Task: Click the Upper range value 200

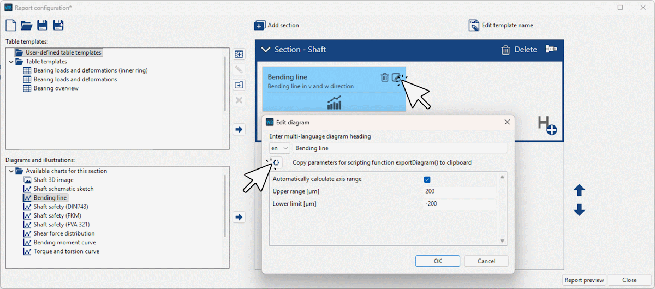Action: click(460, 191)
